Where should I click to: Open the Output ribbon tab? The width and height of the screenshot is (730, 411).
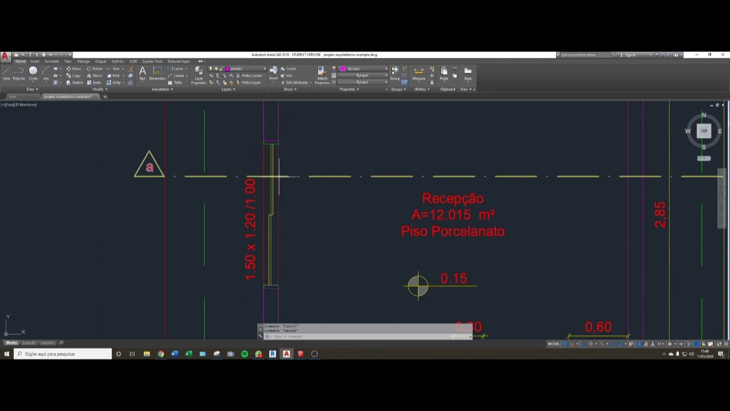[100, 61]
